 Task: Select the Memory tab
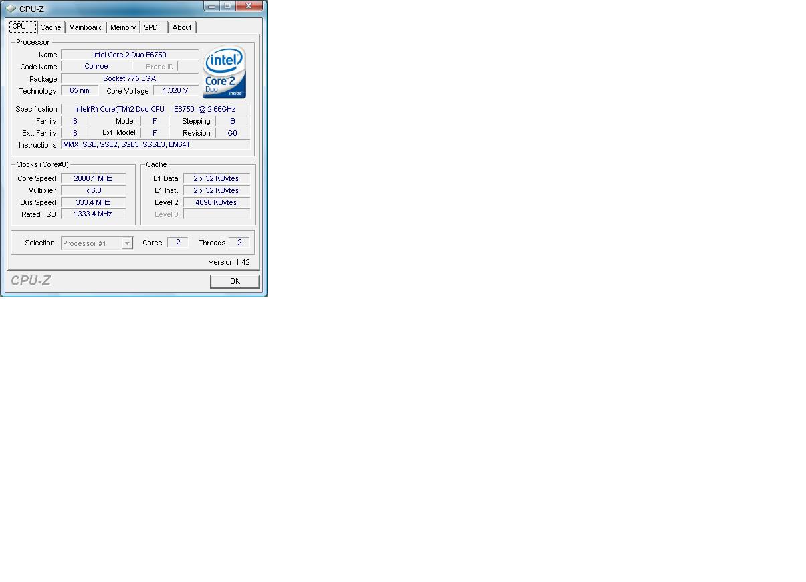click(x=123, y=27)
